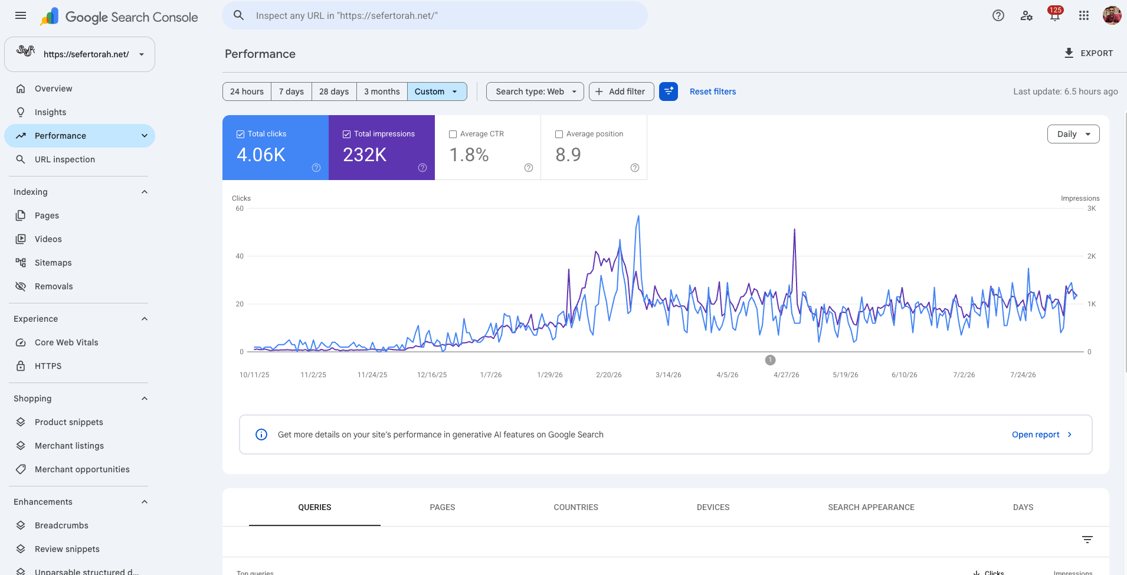
Task: Switch to the DEVICES tab
Action: pyautogui.click(x=713, y=507)
